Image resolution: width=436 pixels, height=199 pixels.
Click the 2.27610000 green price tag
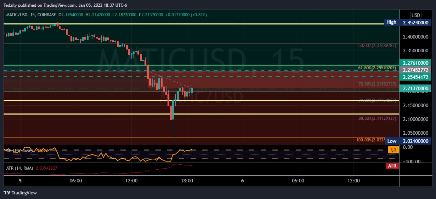416,63
